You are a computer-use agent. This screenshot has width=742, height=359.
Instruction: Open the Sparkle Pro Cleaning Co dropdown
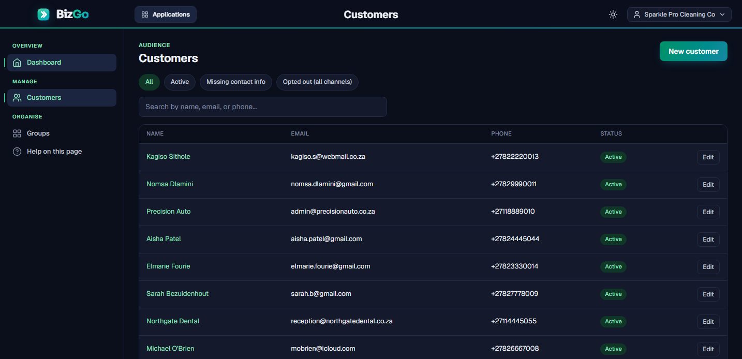(x=679, y=14)
